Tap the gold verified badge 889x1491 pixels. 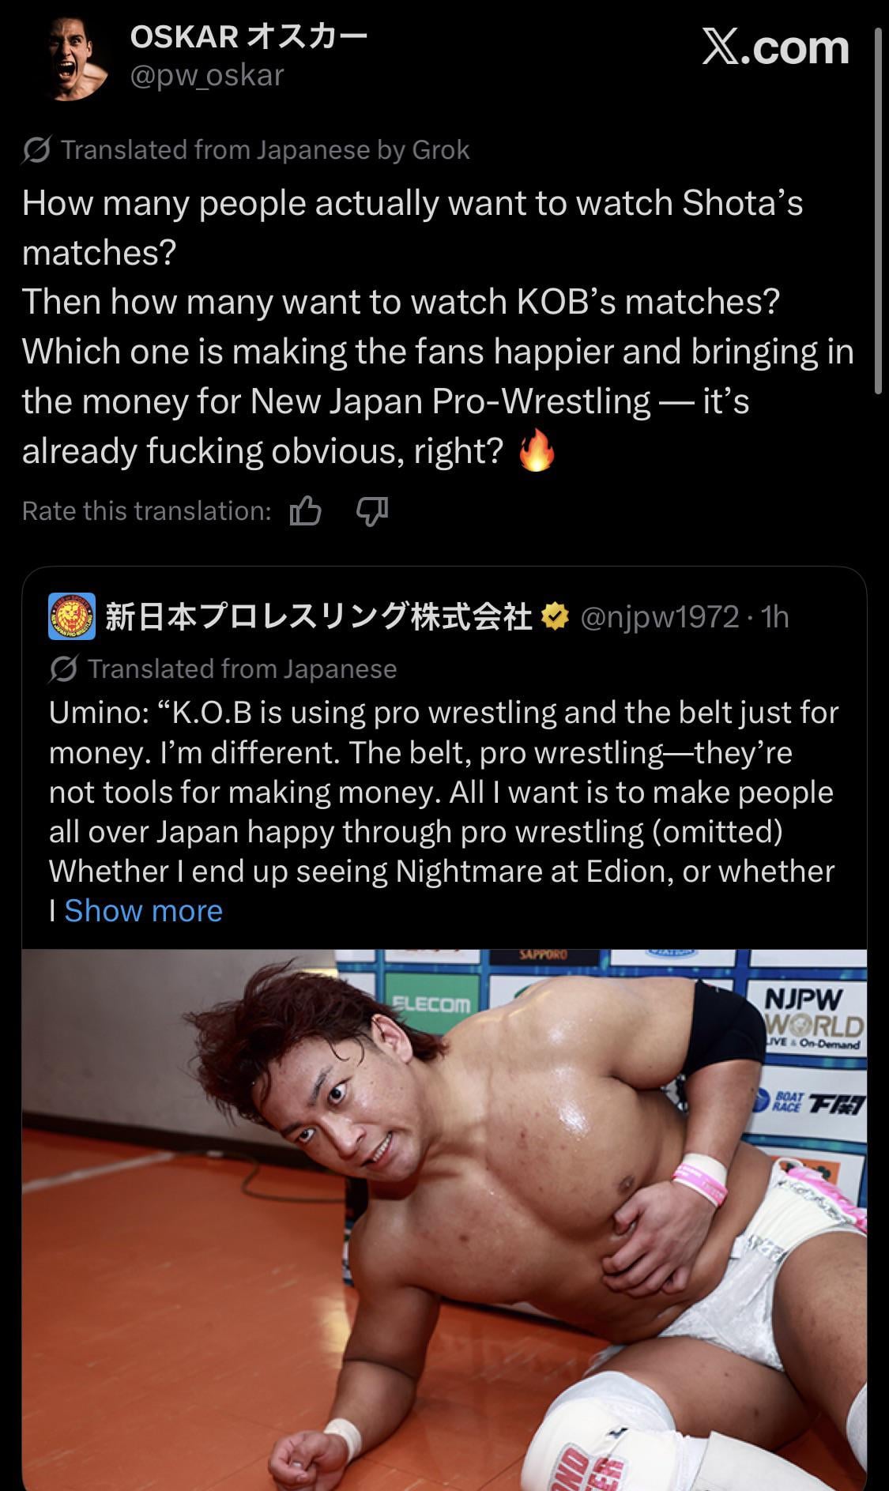click(555, 616)
